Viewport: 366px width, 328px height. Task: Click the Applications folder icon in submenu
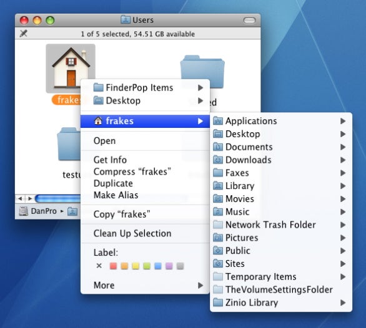pos(218,121)
